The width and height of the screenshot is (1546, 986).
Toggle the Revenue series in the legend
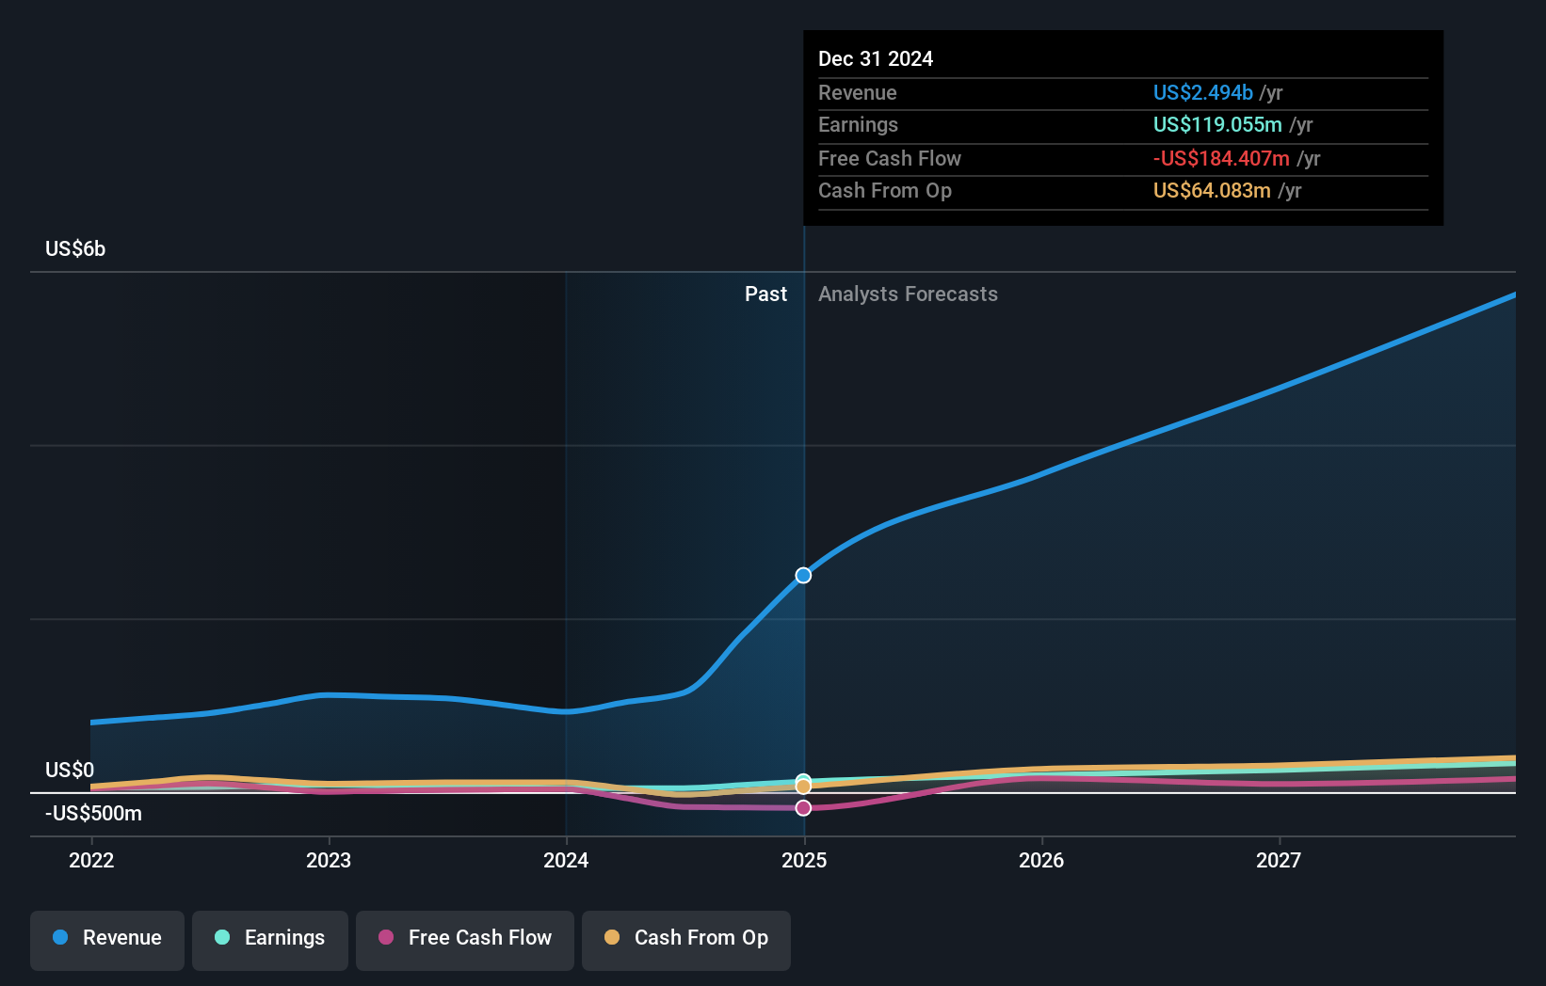click(x=107, y=940)
